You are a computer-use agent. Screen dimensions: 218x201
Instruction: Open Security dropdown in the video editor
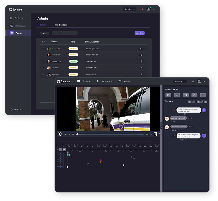point(180,81)
